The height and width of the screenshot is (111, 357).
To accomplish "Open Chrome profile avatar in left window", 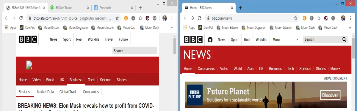I will (x=165, y=18).
